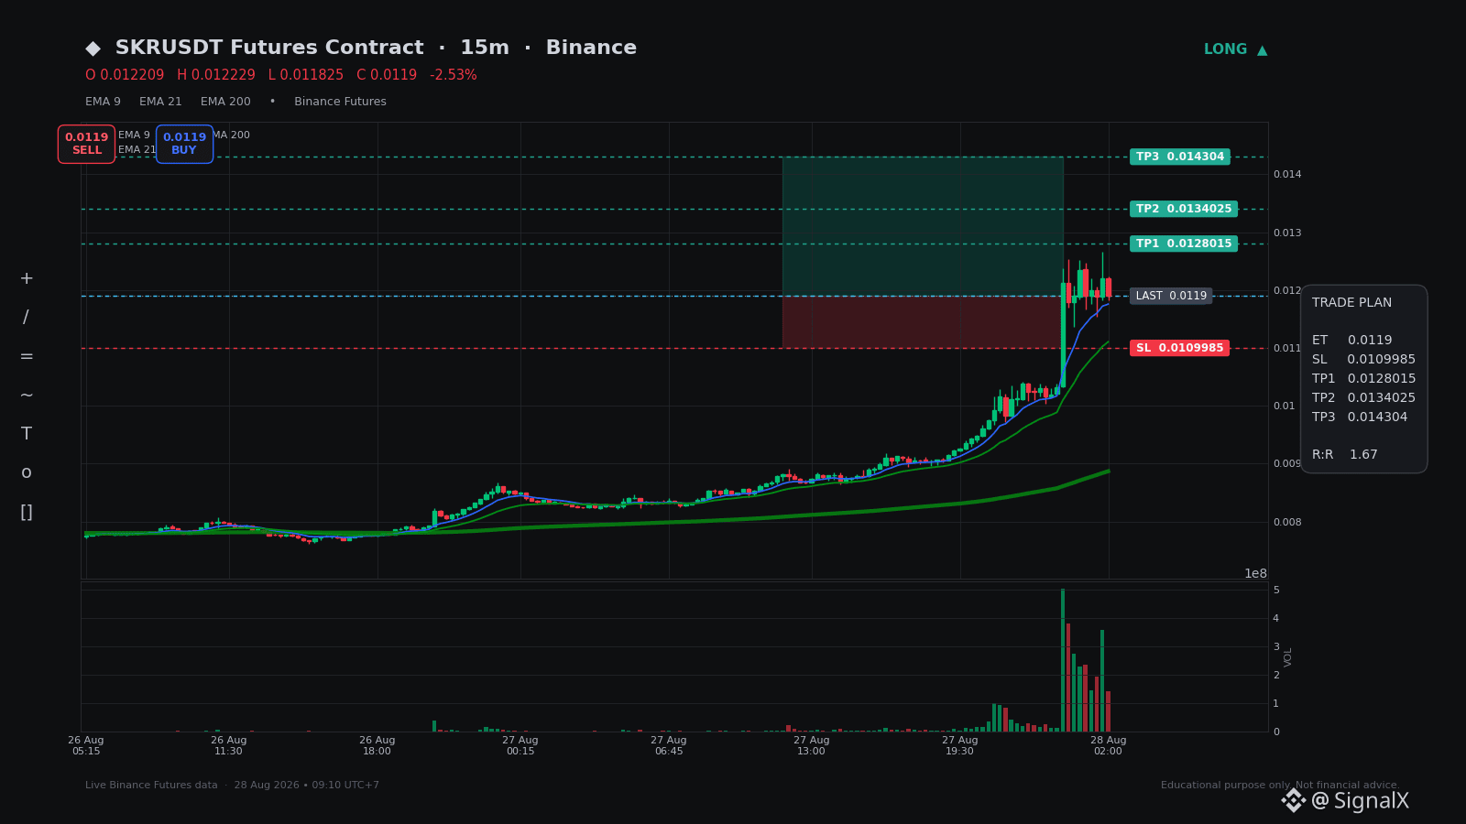The width and height of the screenshot is (1466, 824).
Task: Select the TP2 0.0134025 price label
Action: point(1184,209)
